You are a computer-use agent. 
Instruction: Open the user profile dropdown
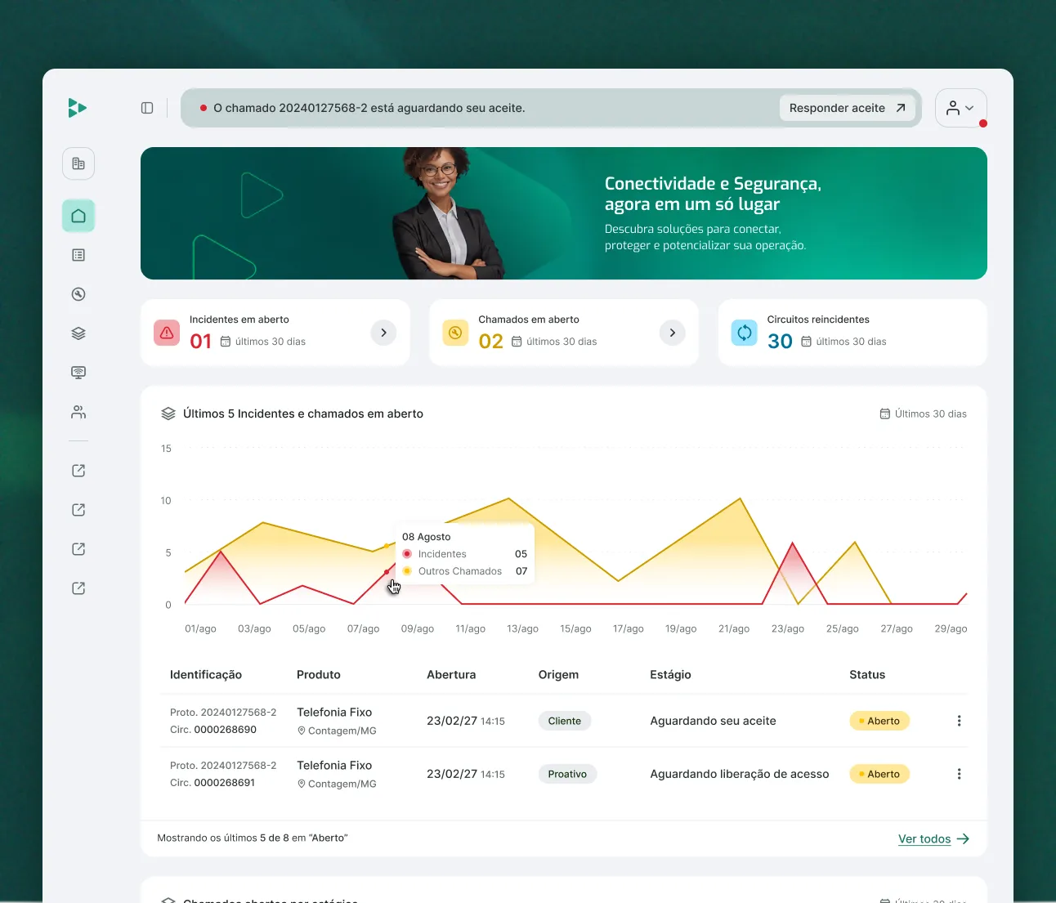(x=960, y=108)
